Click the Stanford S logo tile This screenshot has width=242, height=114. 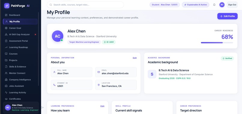pos(152,74)
